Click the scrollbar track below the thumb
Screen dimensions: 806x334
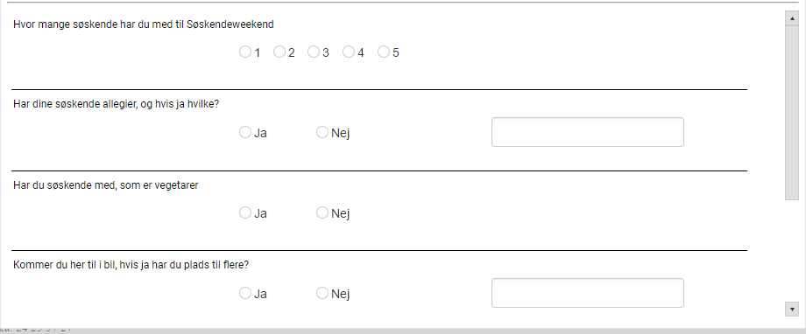coord(792,251)
